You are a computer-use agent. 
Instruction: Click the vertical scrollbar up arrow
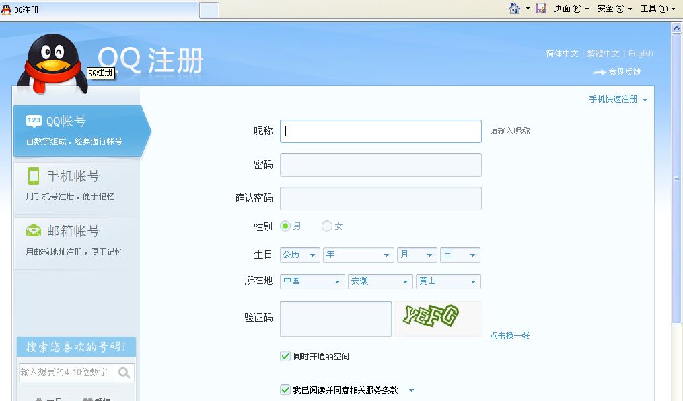coord(676,28)
